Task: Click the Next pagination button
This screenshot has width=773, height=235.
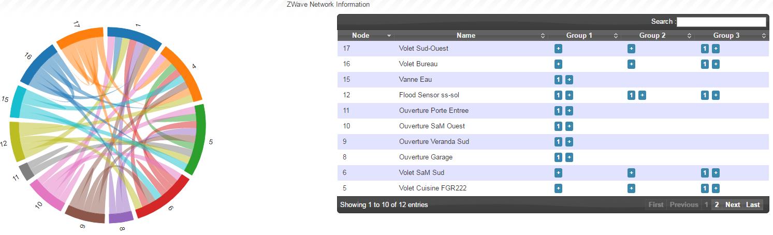Action: click(x=733, y=204)
